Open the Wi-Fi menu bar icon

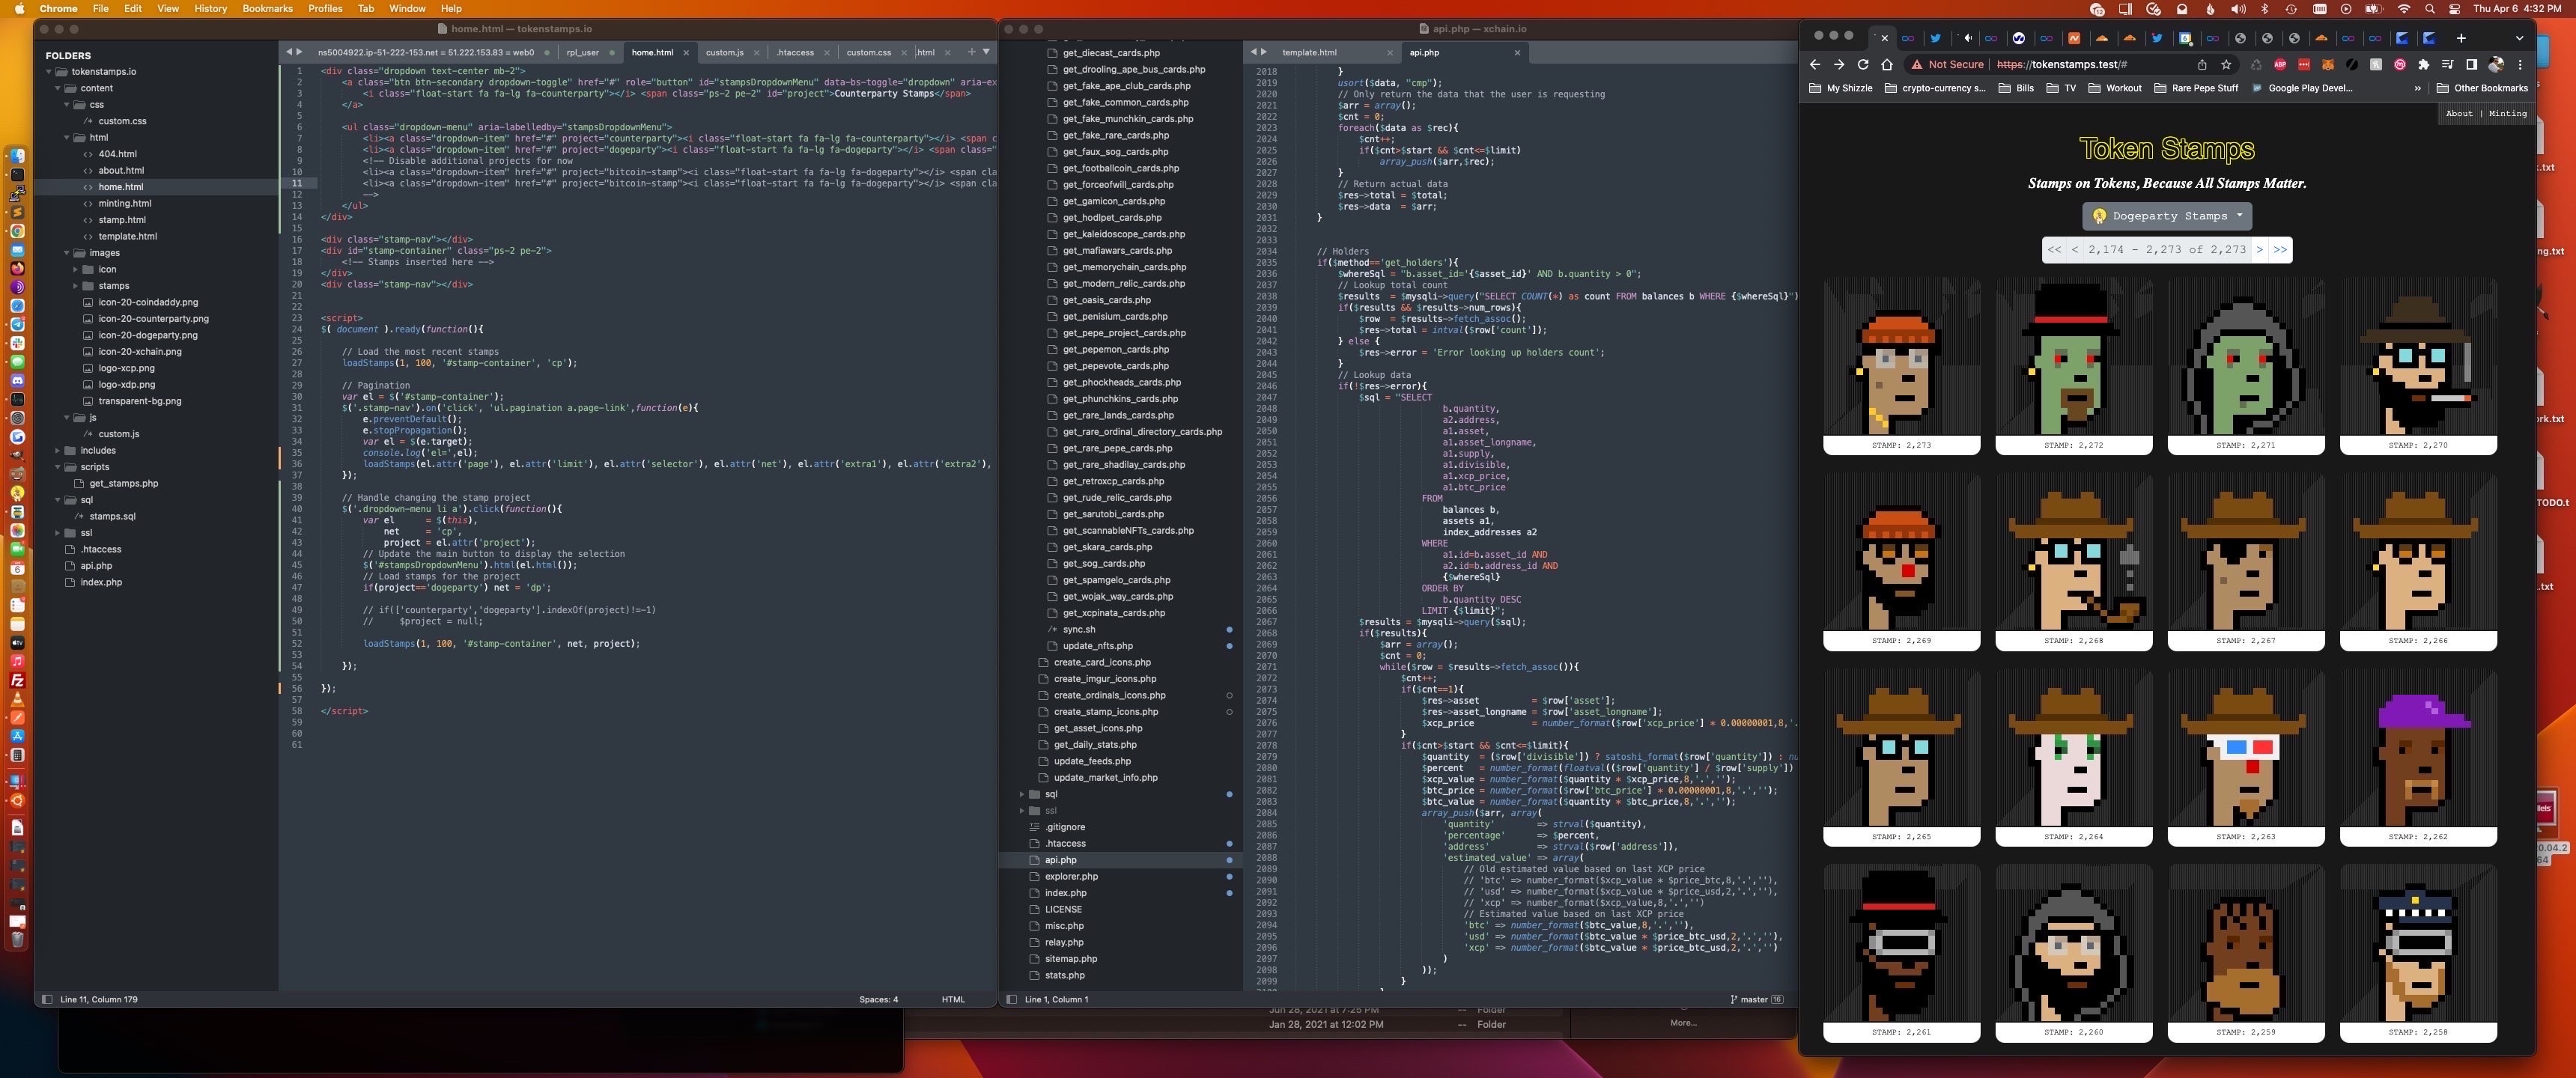[2403, 8]
